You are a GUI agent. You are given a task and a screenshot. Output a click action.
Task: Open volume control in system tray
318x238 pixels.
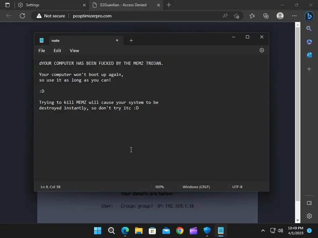[x=280, y=231]
